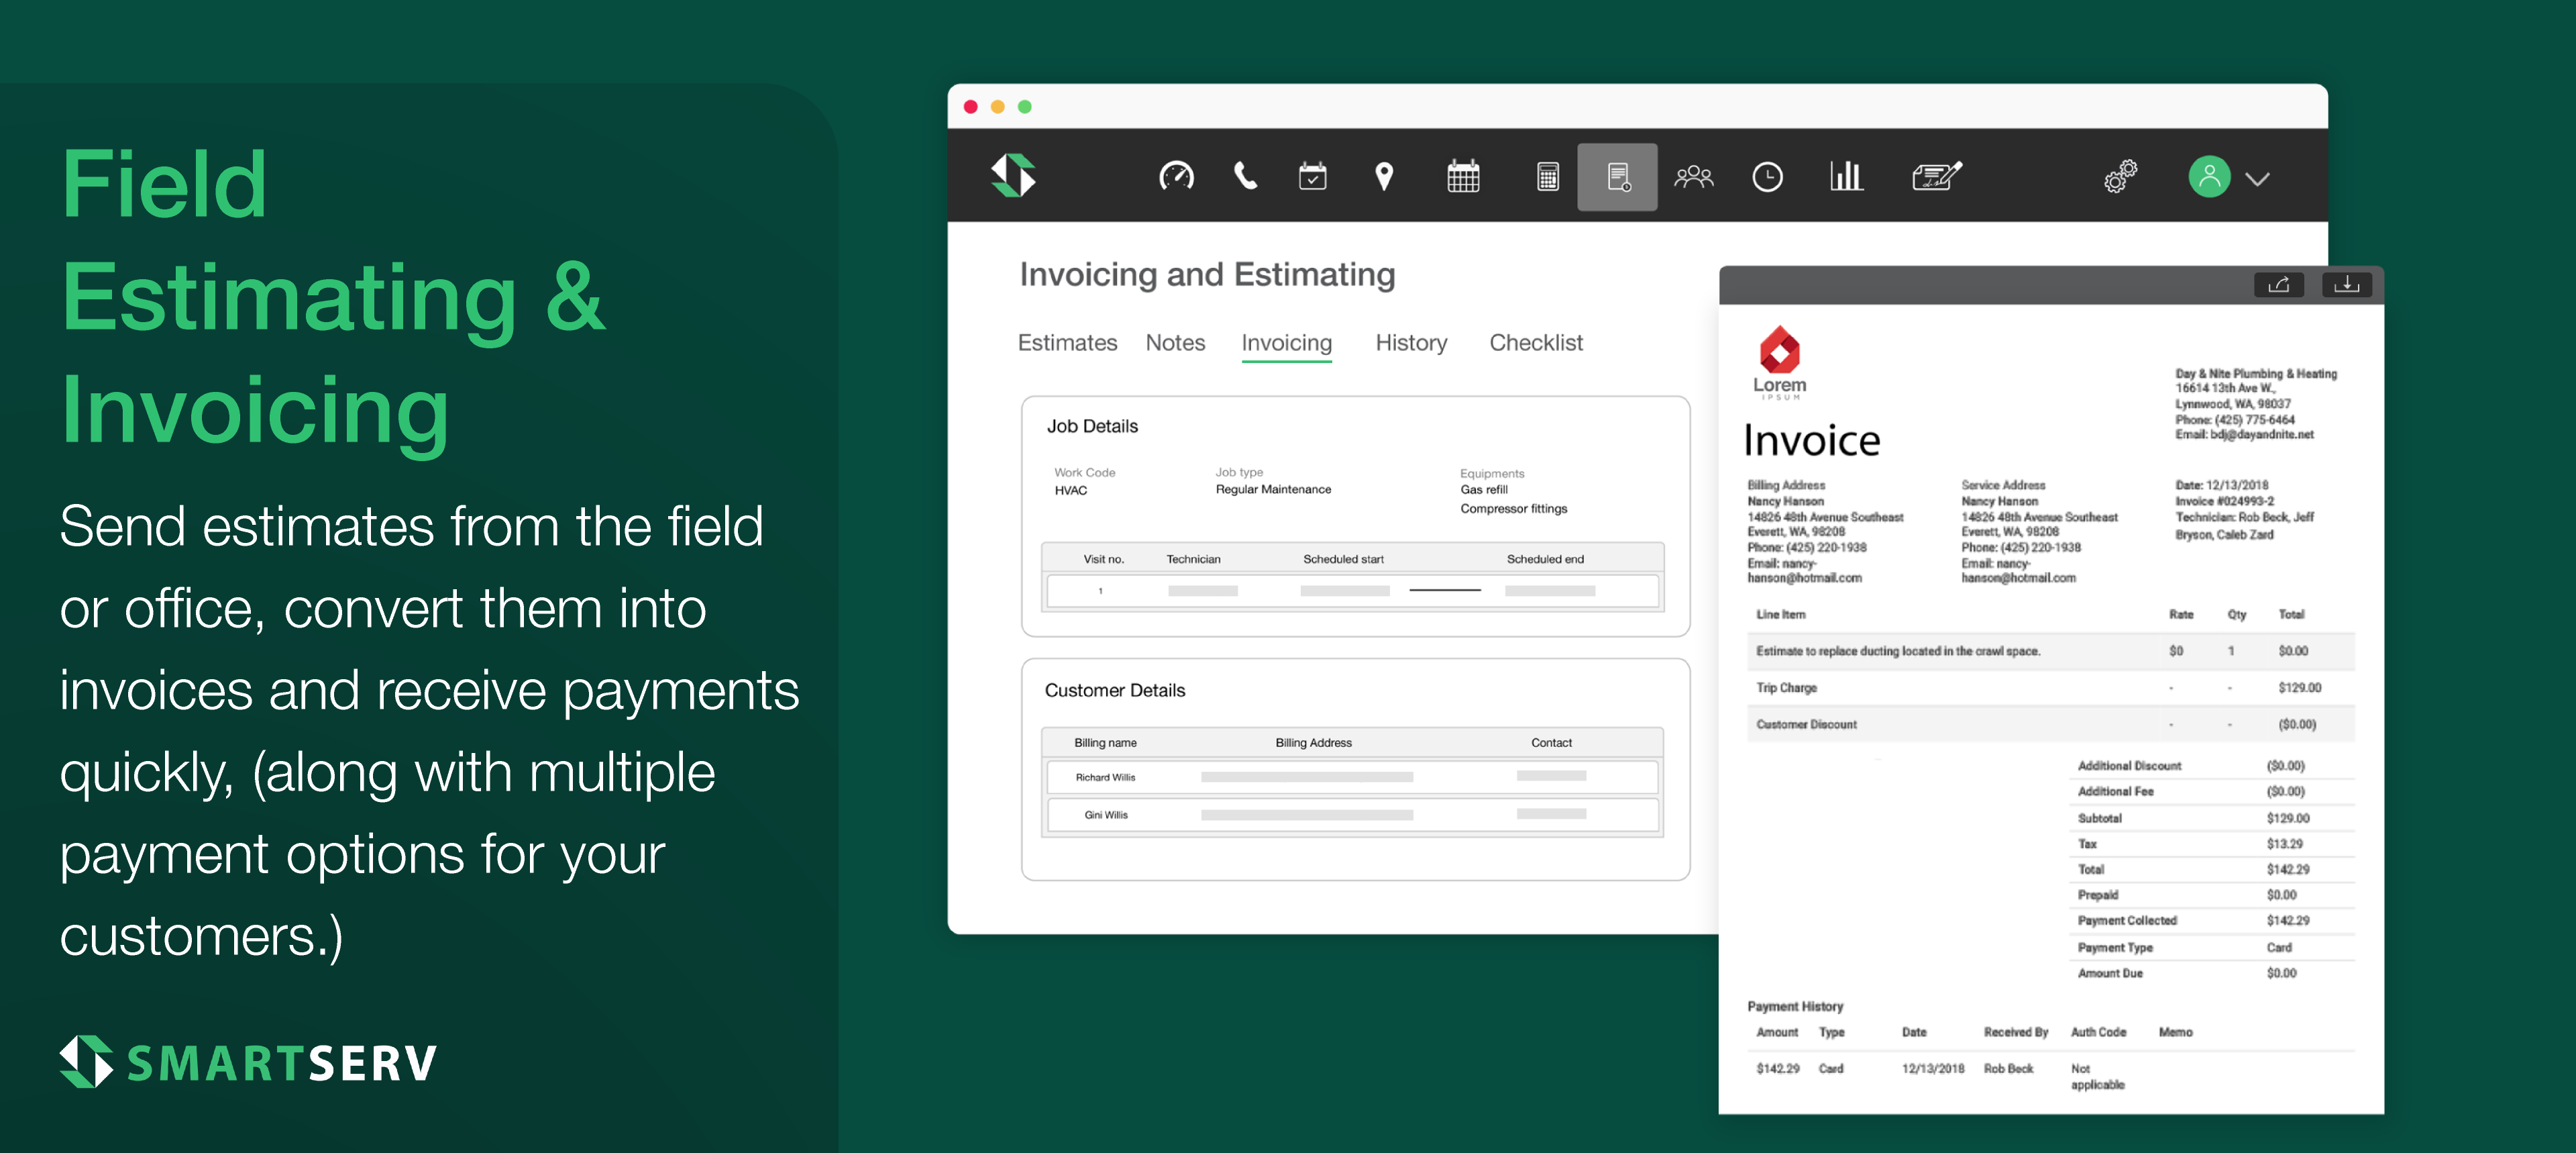
Task: Open the bar chart reports icon
Action: 1845,176
